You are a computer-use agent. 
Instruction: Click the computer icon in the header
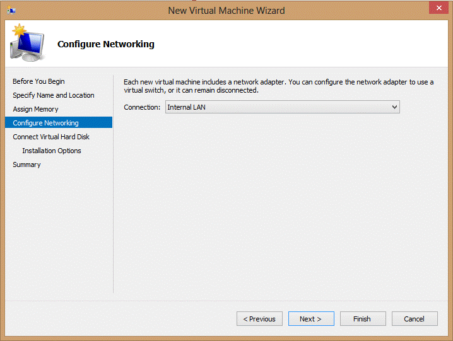[x=26, y=43]
